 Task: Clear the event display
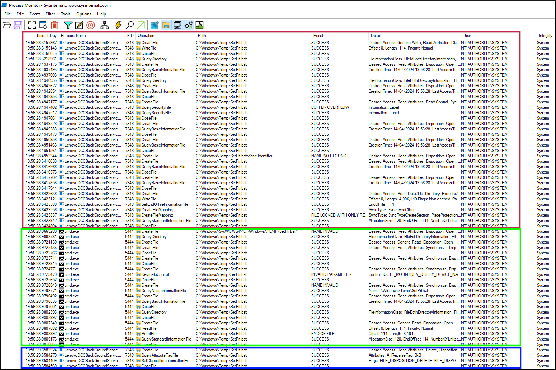click(54, 25)
